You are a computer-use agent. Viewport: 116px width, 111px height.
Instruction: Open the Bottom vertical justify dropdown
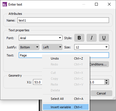click(29, 47)
